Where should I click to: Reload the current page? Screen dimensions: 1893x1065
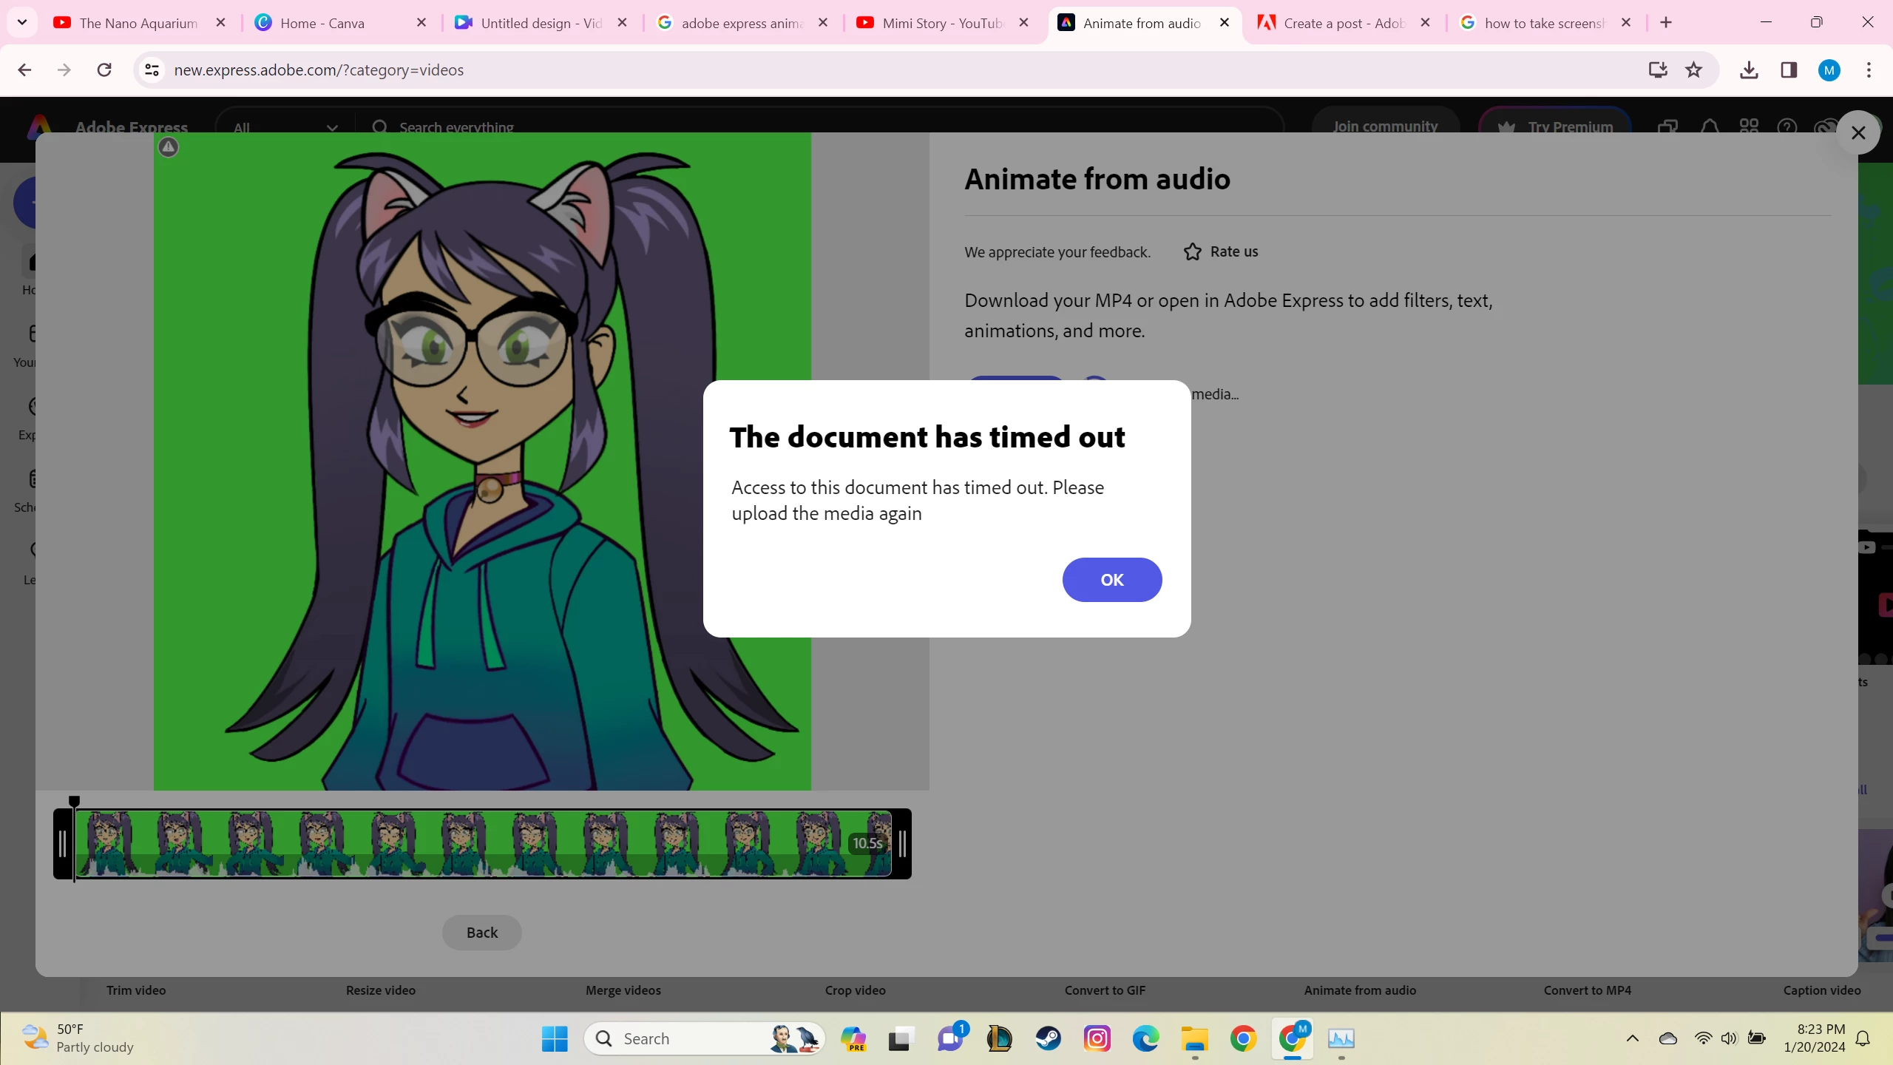(x=104, y=70)
